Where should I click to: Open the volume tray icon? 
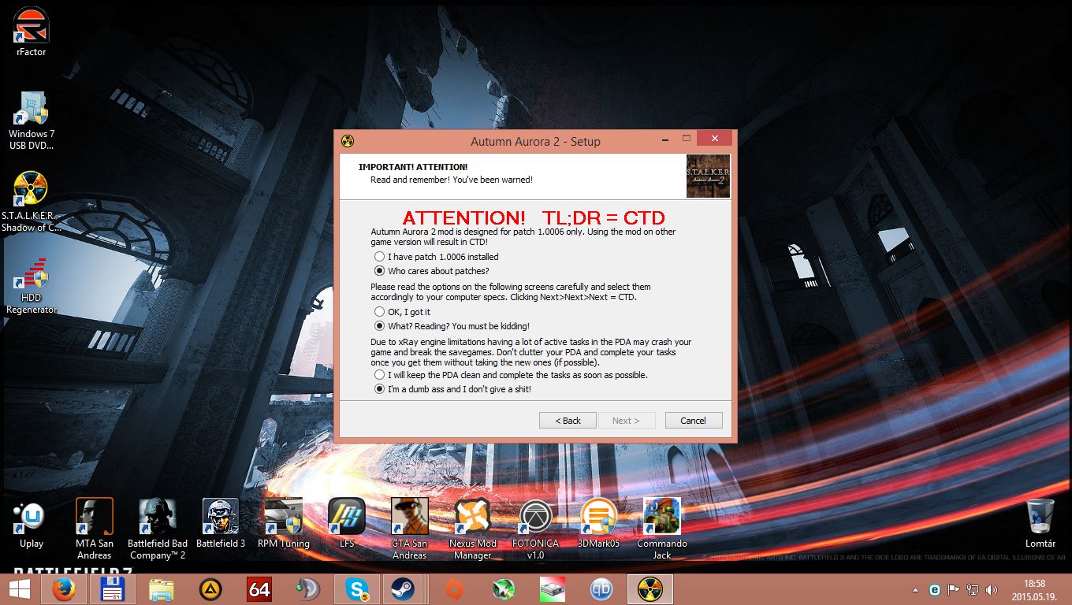(x=991, y=589)
